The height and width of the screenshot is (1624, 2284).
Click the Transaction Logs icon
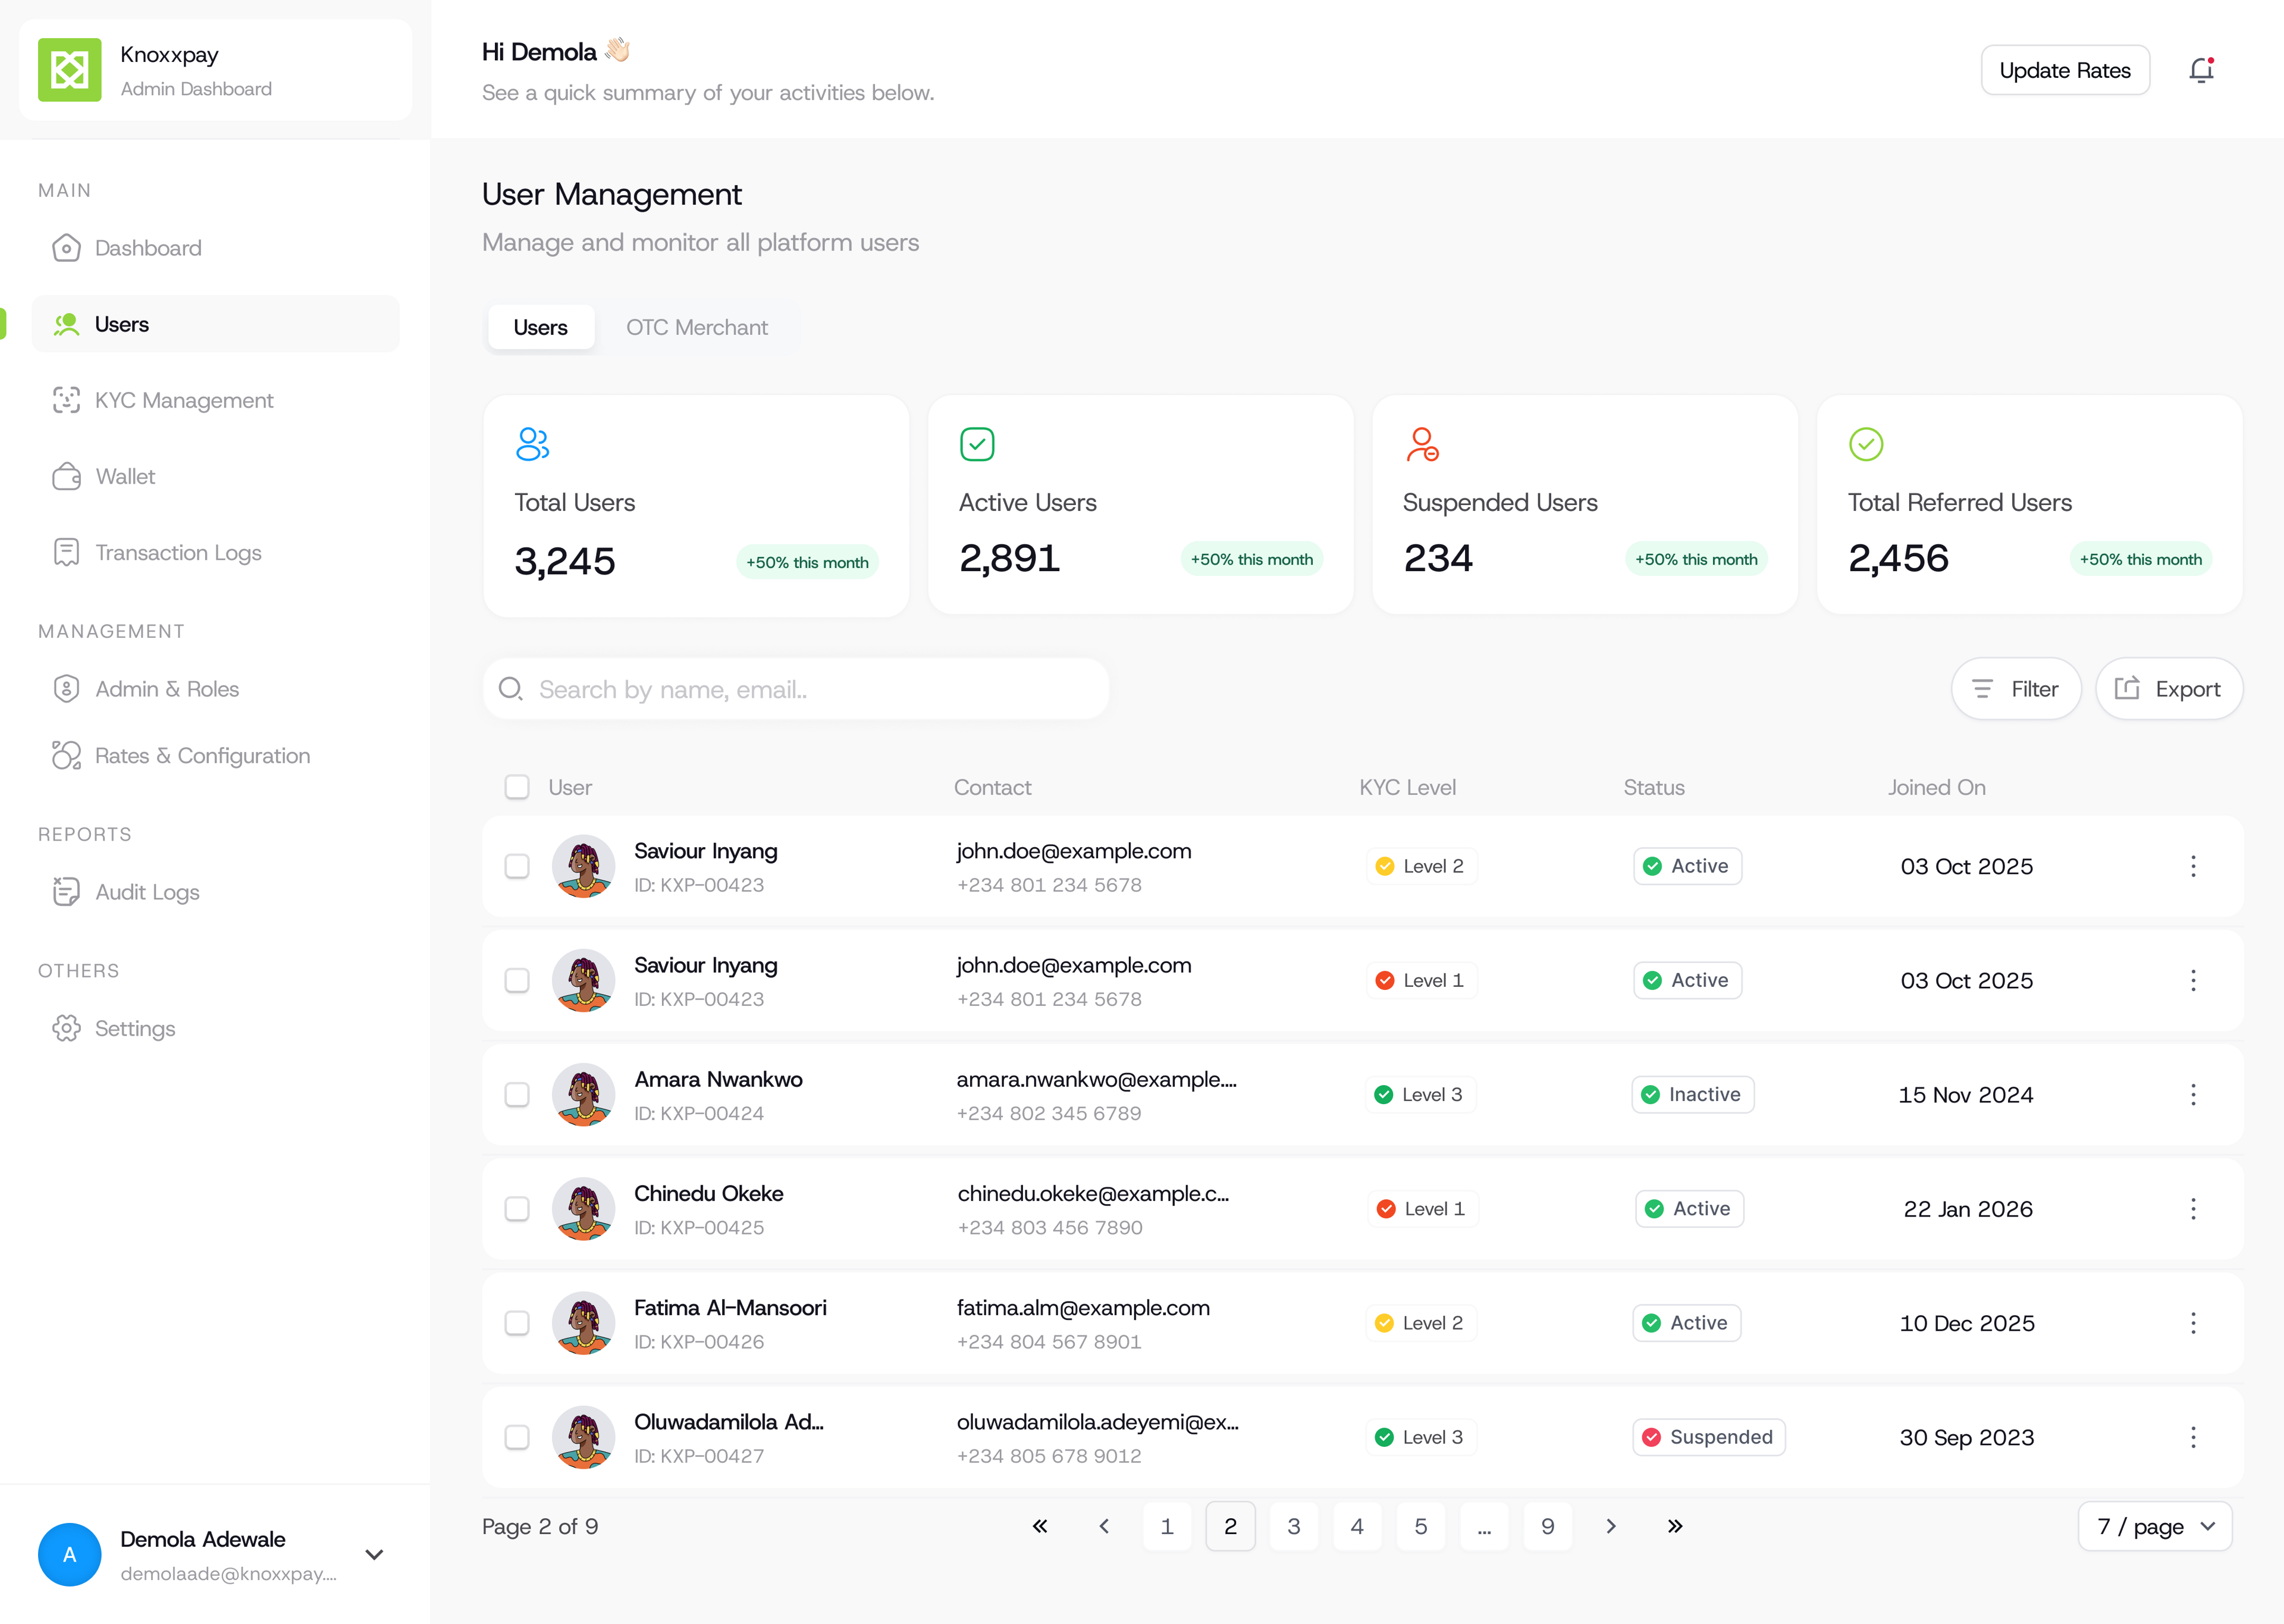pos(66,552)
